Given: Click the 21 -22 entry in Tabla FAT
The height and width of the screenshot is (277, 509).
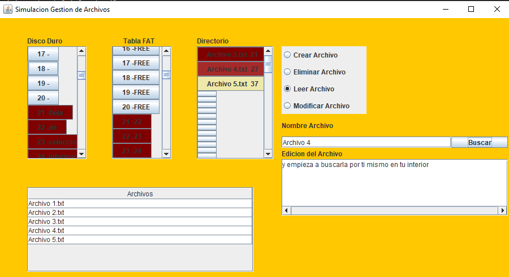Looking at the screenshot, I should (132, 121).
